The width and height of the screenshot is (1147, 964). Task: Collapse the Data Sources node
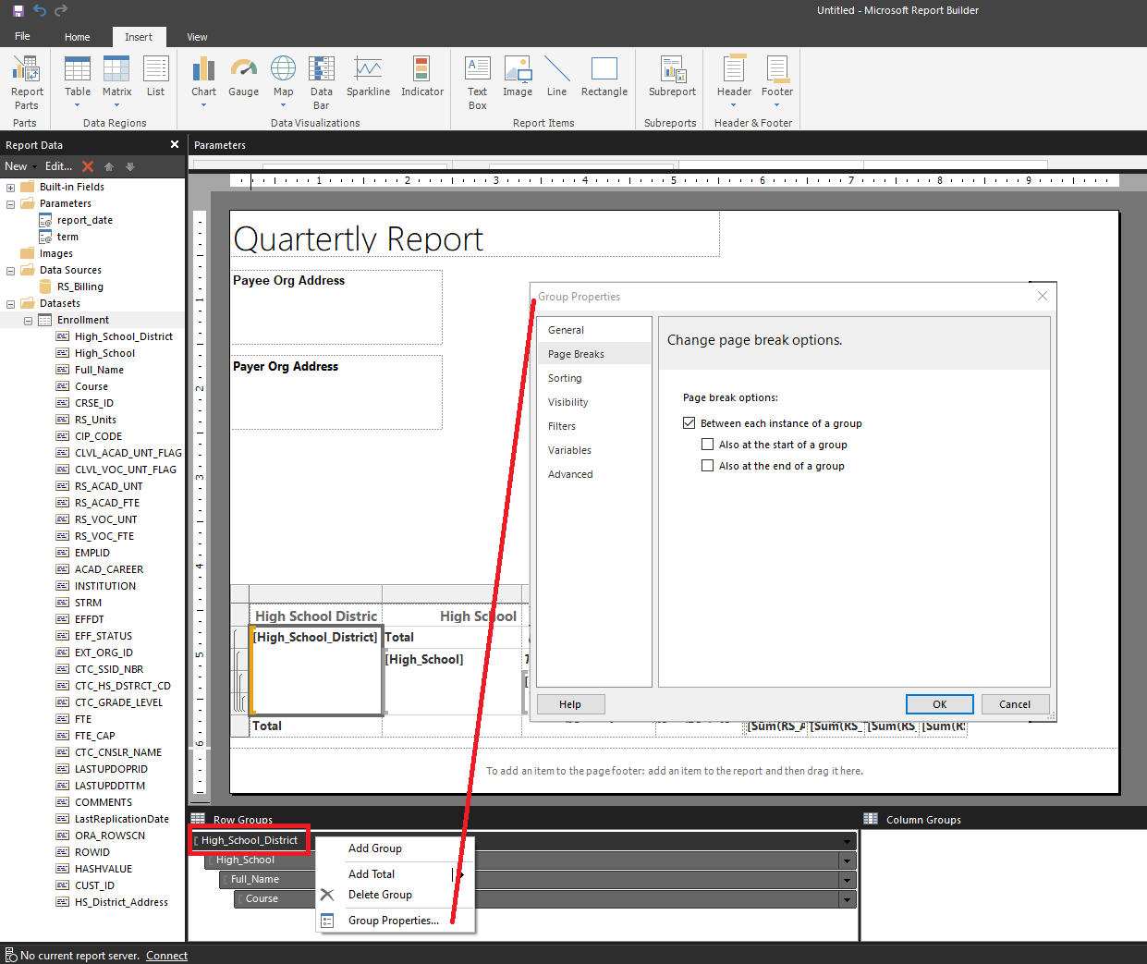(x=11, y=271)
